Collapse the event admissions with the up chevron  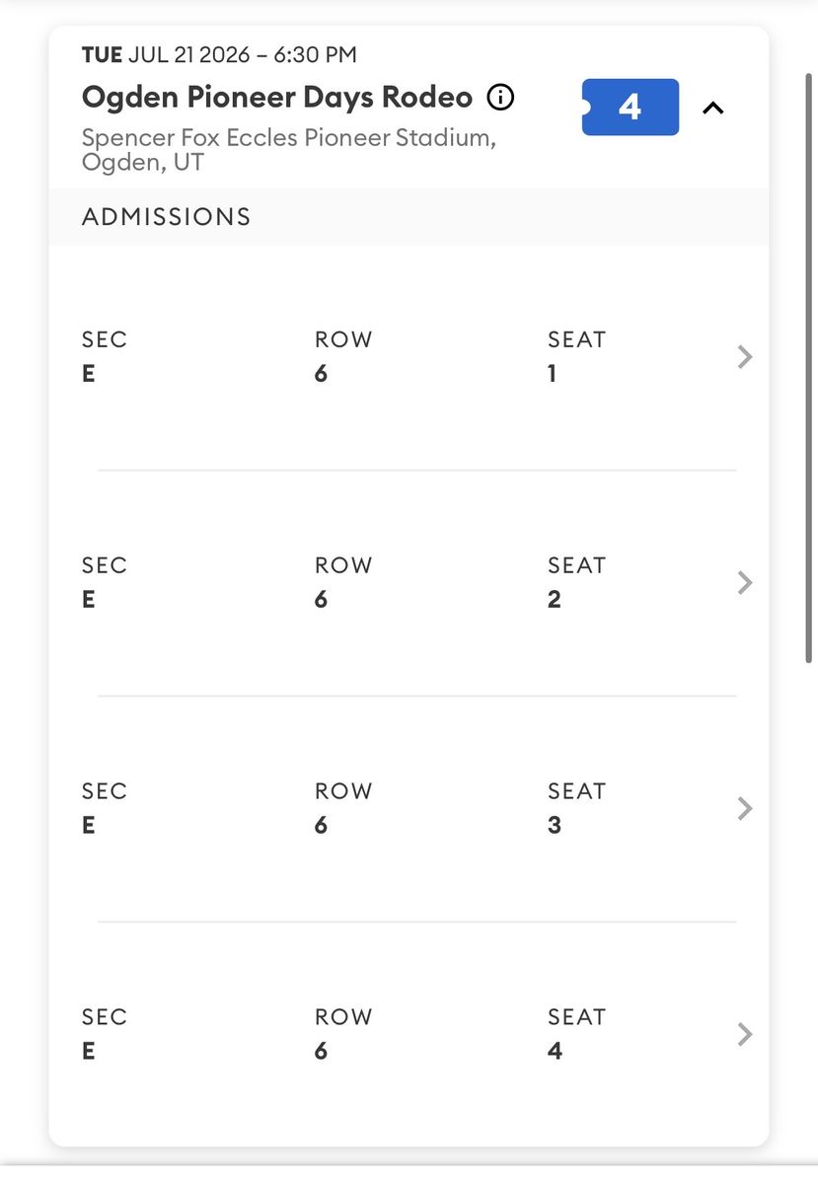click(x=712, y=109)
